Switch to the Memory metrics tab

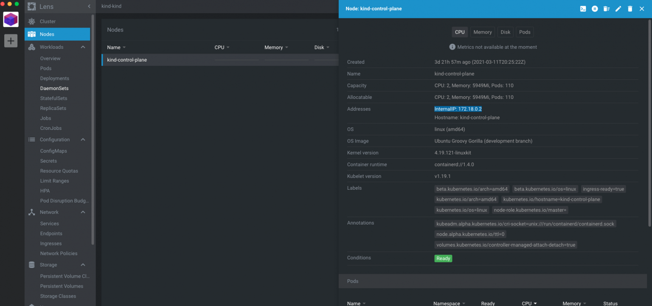pos(482,32)
